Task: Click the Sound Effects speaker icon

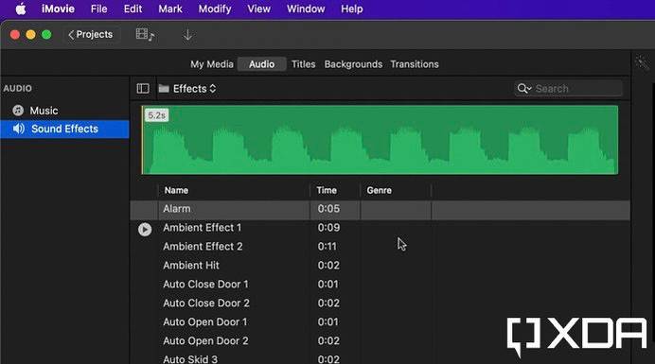Action: point(18,129)
